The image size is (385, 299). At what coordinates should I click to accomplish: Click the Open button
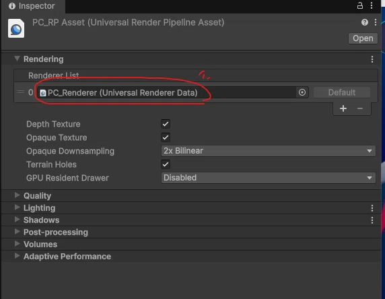point(363,38)
